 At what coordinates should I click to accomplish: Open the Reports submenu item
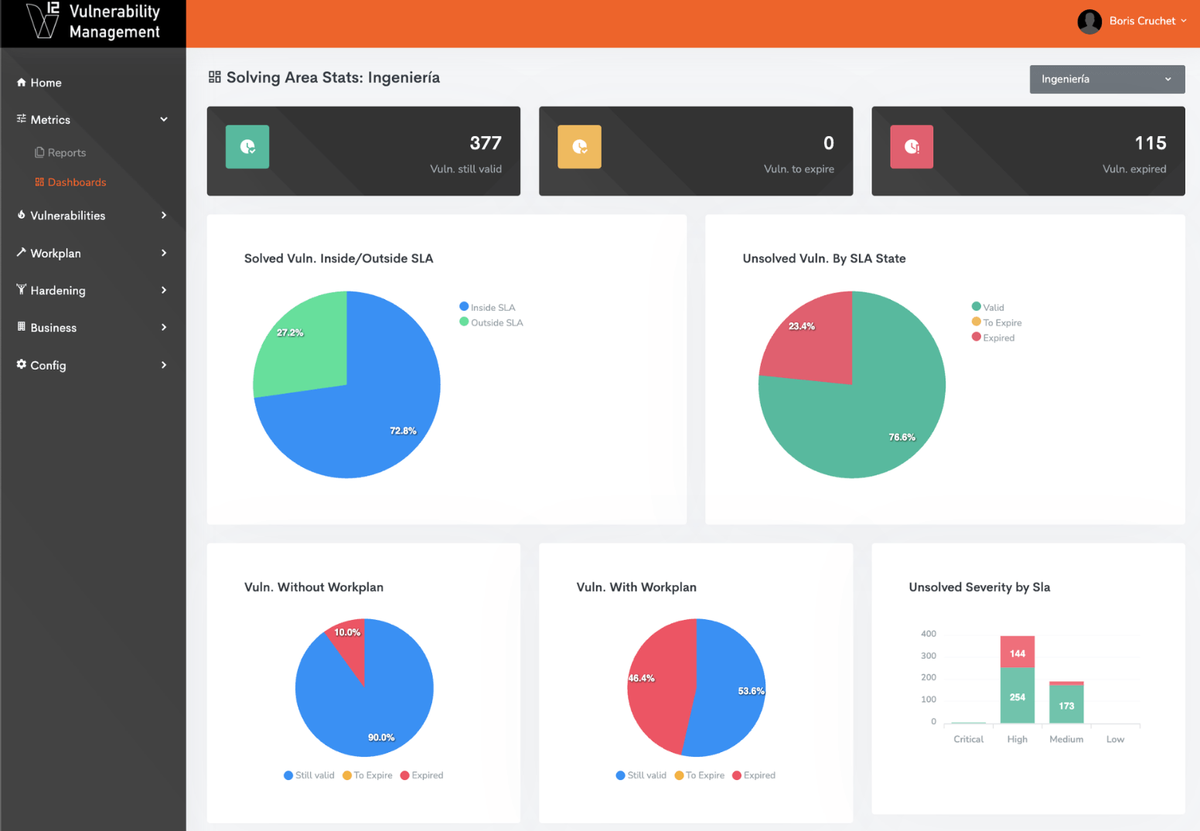tap(66, 153)
